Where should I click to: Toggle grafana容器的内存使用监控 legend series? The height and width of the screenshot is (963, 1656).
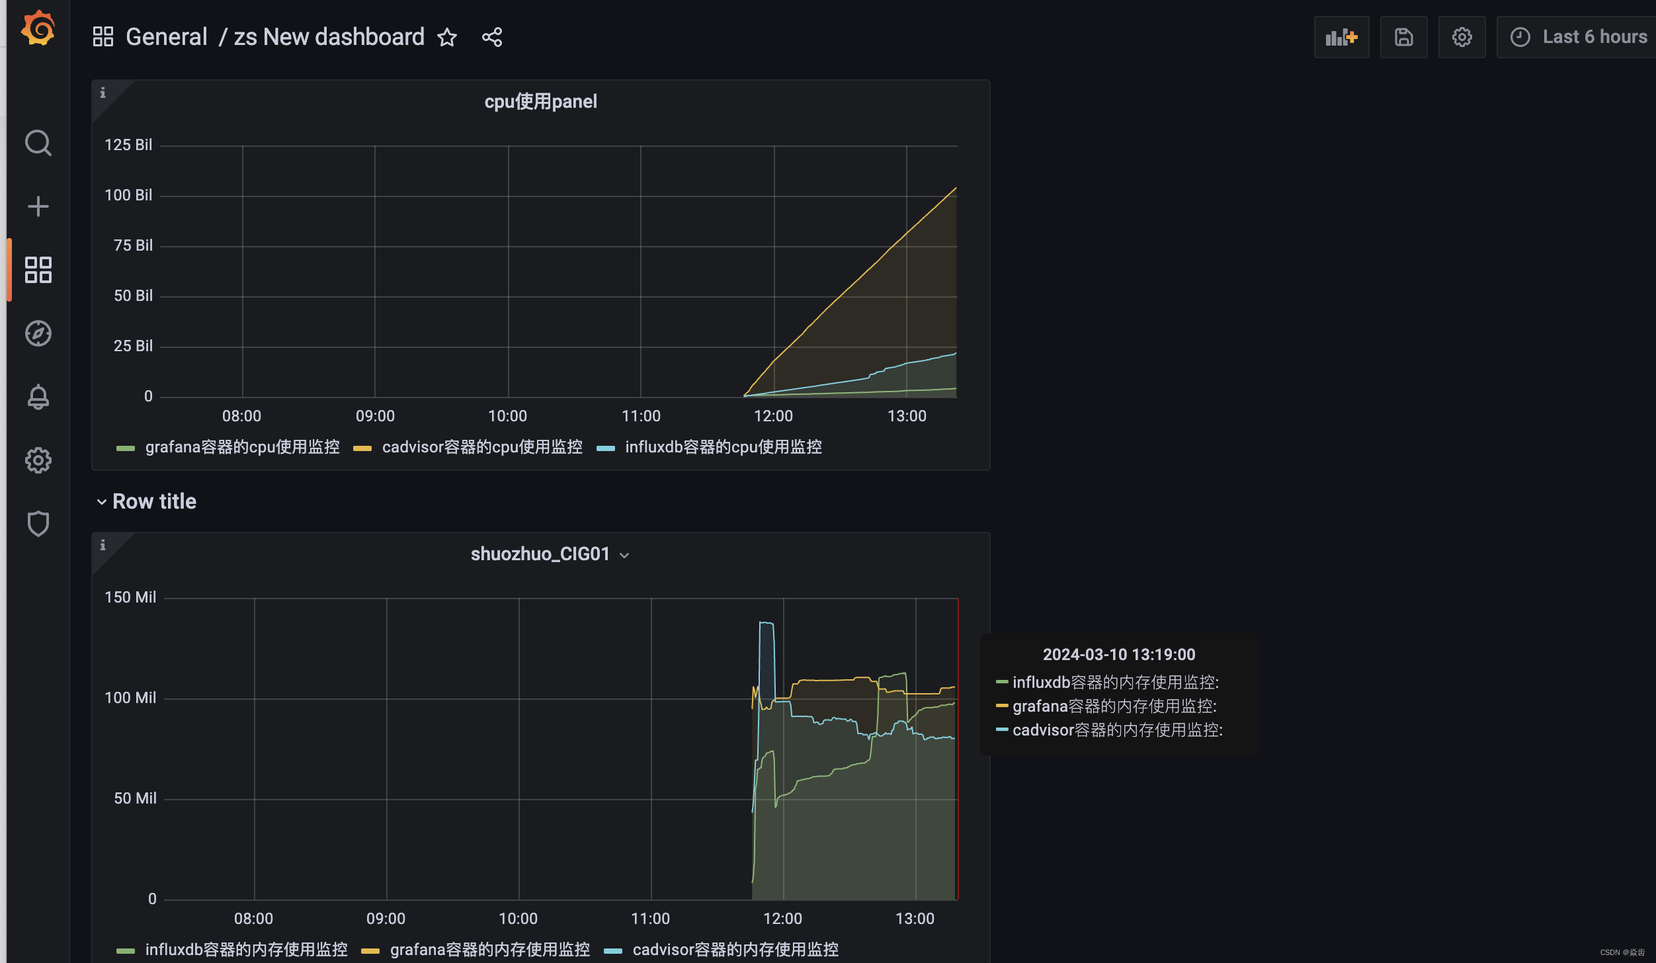(x=489, y=949)
